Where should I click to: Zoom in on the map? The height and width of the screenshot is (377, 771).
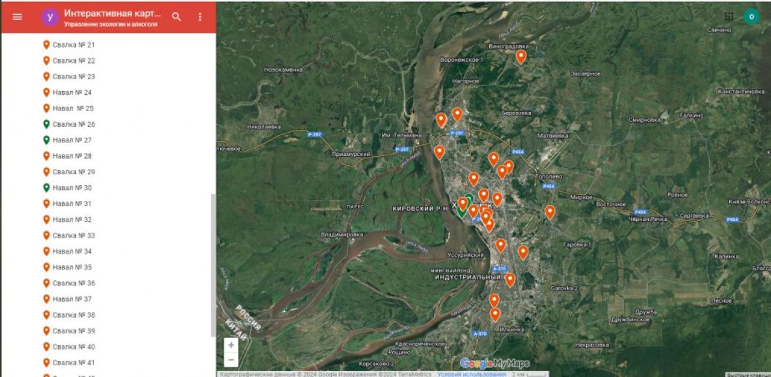click(231, 345)
